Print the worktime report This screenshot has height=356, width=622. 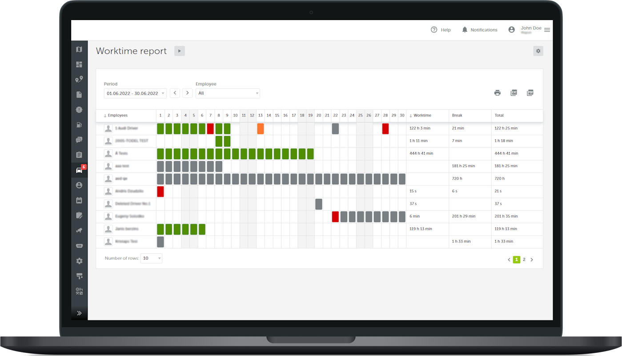pyautogui.click(x=497, y=93)
